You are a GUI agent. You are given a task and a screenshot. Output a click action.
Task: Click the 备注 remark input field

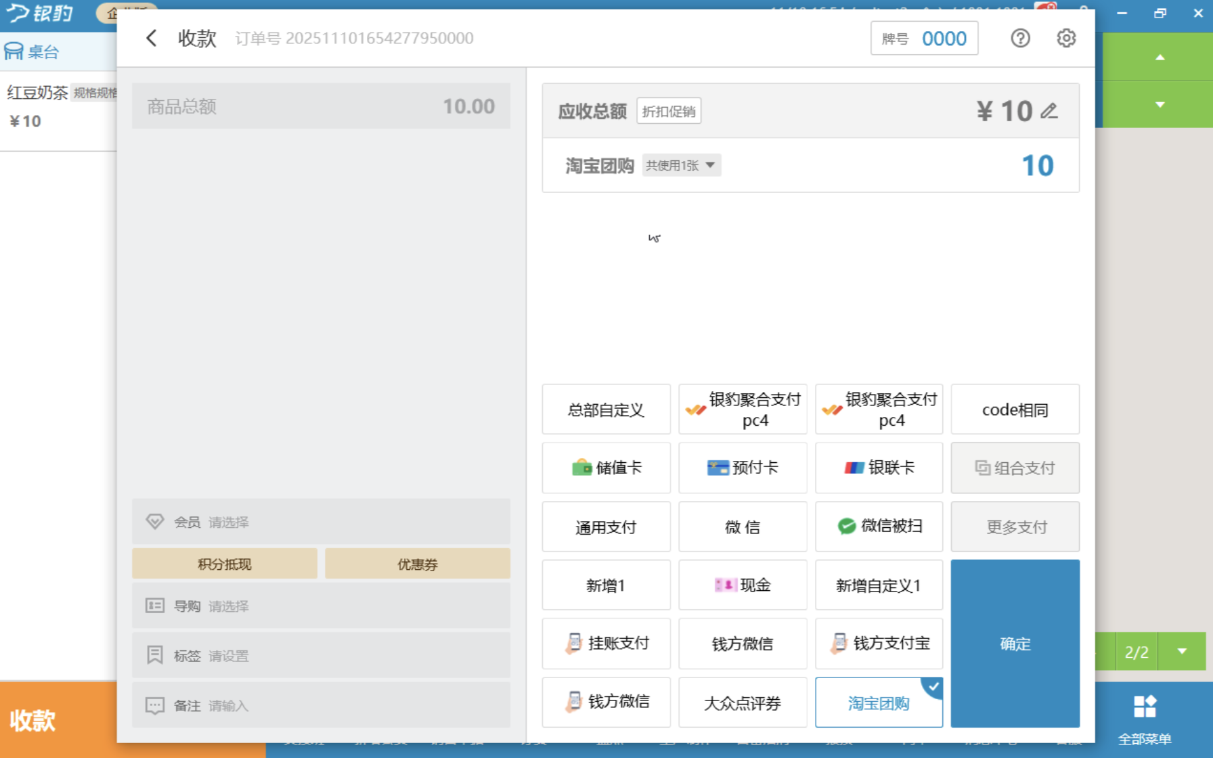tap(321, 705)
